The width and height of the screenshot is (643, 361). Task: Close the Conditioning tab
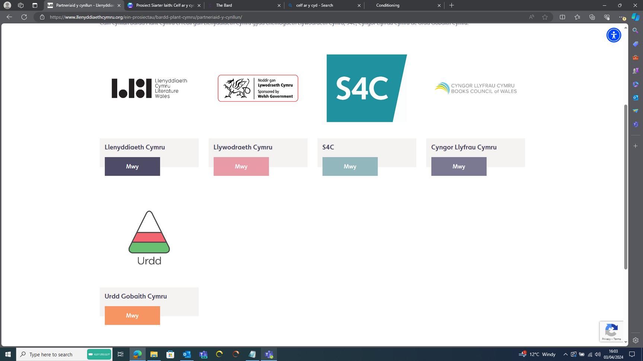click(x=439, y=6)
